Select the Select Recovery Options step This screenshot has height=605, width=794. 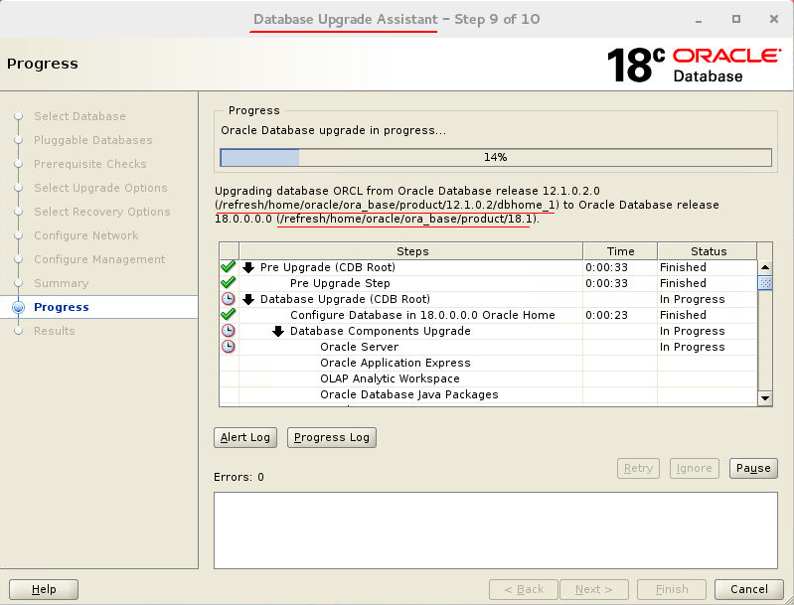coord(101,212)
